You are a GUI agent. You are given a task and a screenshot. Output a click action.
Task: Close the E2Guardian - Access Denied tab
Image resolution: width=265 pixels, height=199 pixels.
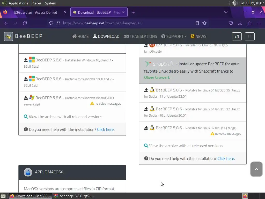coord(65,12)
